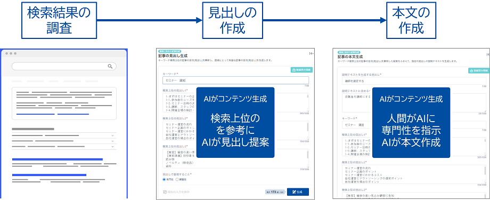Expand the third accordion chevron in browser mockup
Viewport: 490px width, 200px height.
tap(112, 147)
